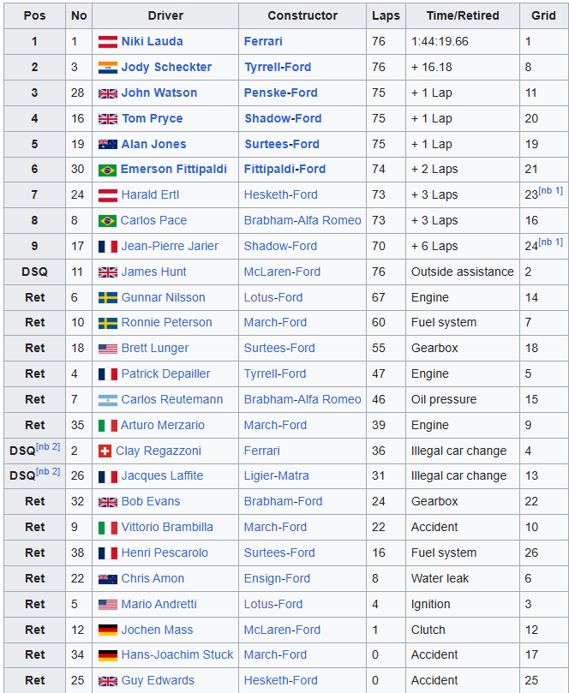Select the Time/Retired column header
Image resolution: width=569 pixels, height=693 pixels.
(463, 16)
